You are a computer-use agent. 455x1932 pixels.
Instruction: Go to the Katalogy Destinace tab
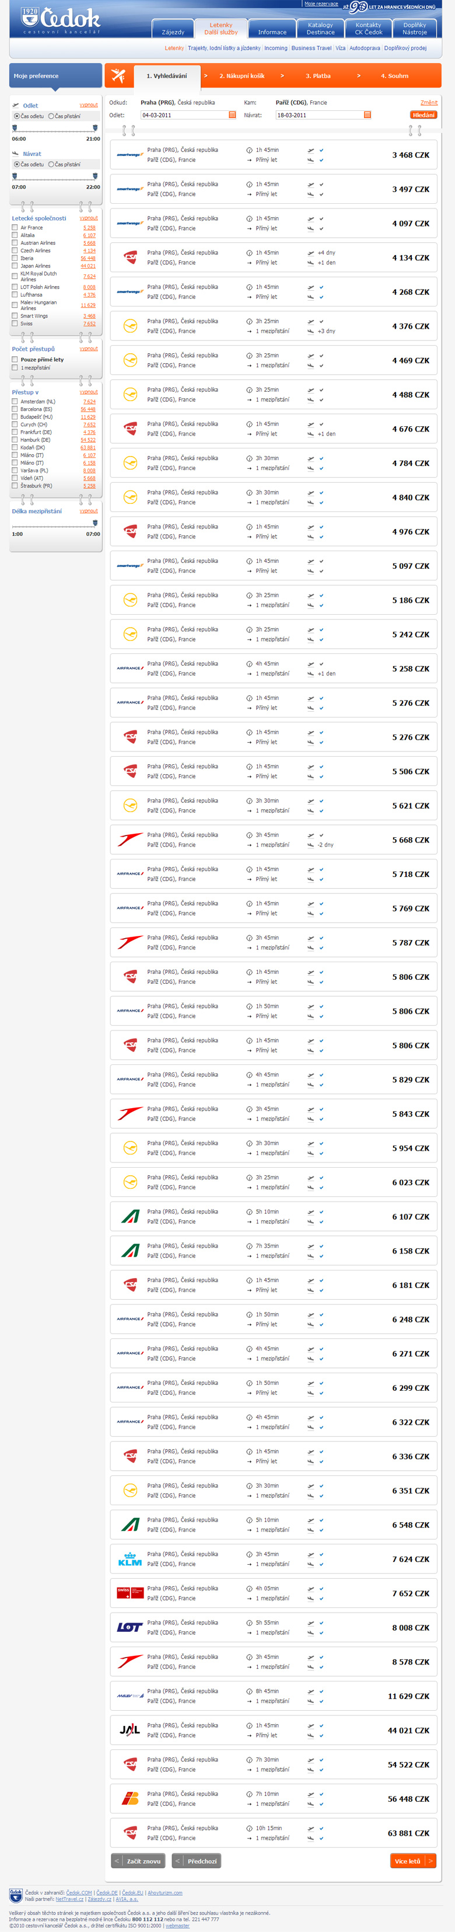(320, 29)
